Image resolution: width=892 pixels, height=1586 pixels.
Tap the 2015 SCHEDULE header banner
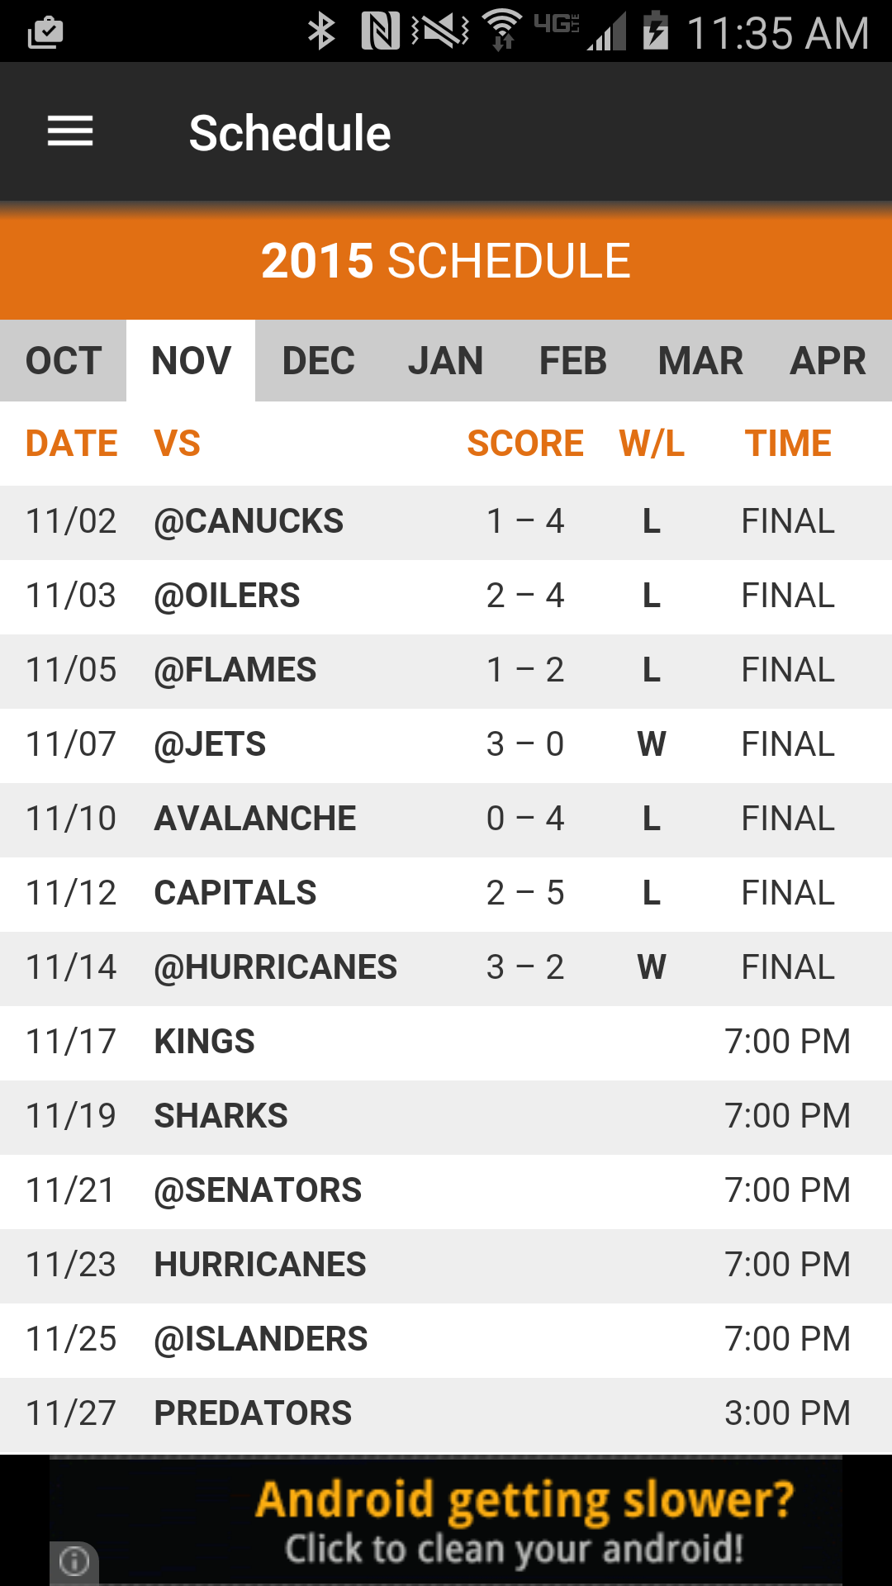pos(446,261)
